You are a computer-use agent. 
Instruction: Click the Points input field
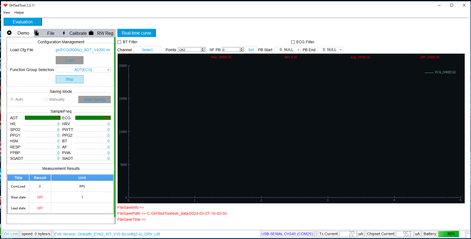tap(189, 50)
